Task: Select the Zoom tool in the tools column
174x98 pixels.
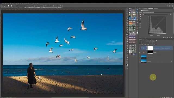Action: (x=127, y=59)
